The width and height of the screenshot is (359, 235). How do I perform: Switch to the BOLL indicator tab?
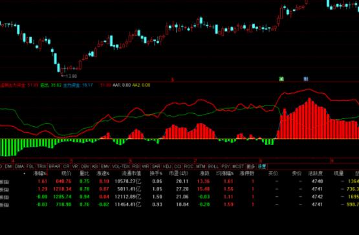coord(213,166)
